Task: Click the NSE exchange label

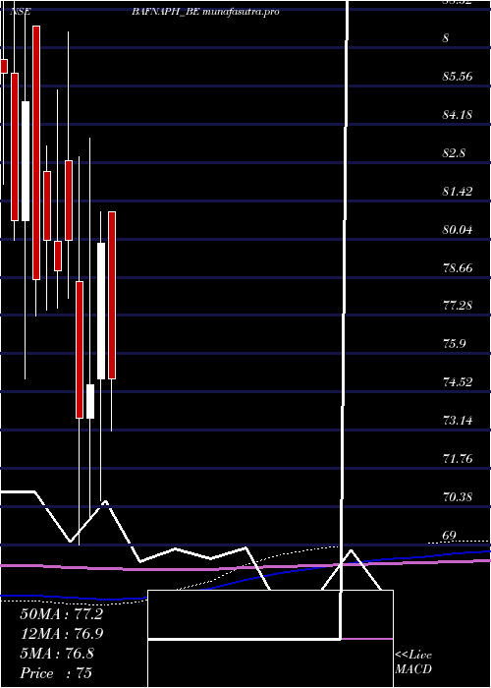Action: pyautogui.click(x=21, y=12)
